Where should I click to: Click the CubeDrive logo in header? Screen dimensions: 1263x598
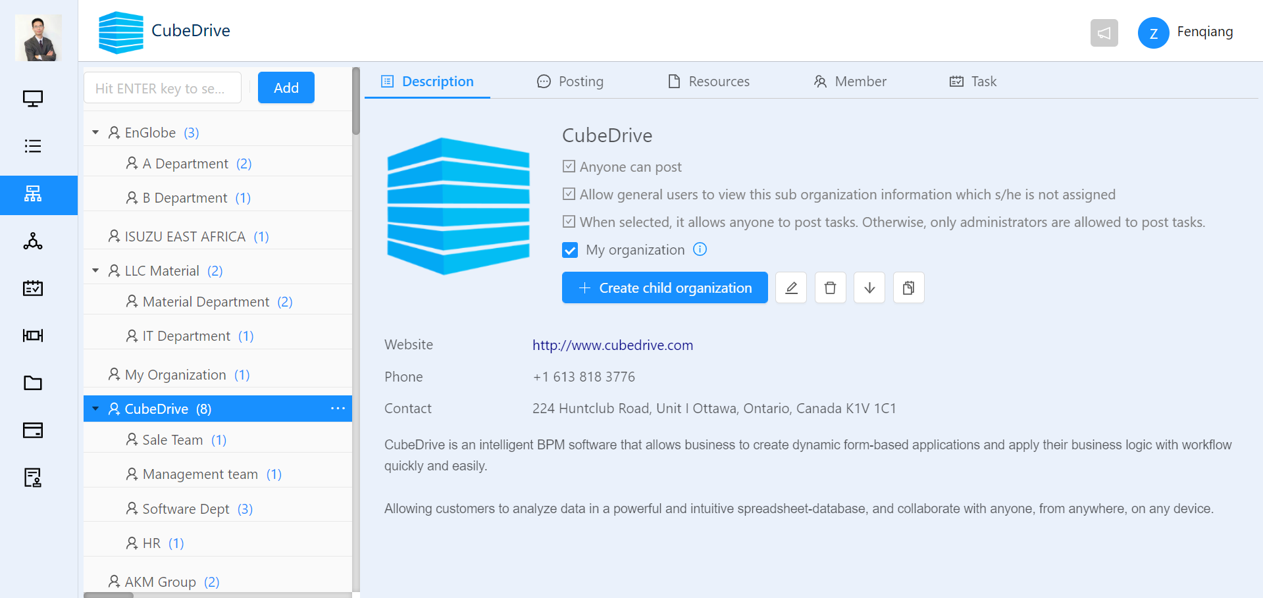pos(121,32)
